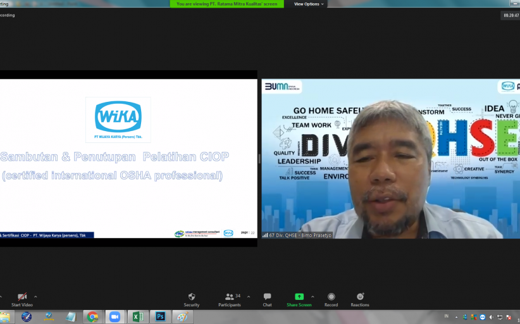Open the Reactions menu
This screenshot has width=520, height=324.
(360, 299)
